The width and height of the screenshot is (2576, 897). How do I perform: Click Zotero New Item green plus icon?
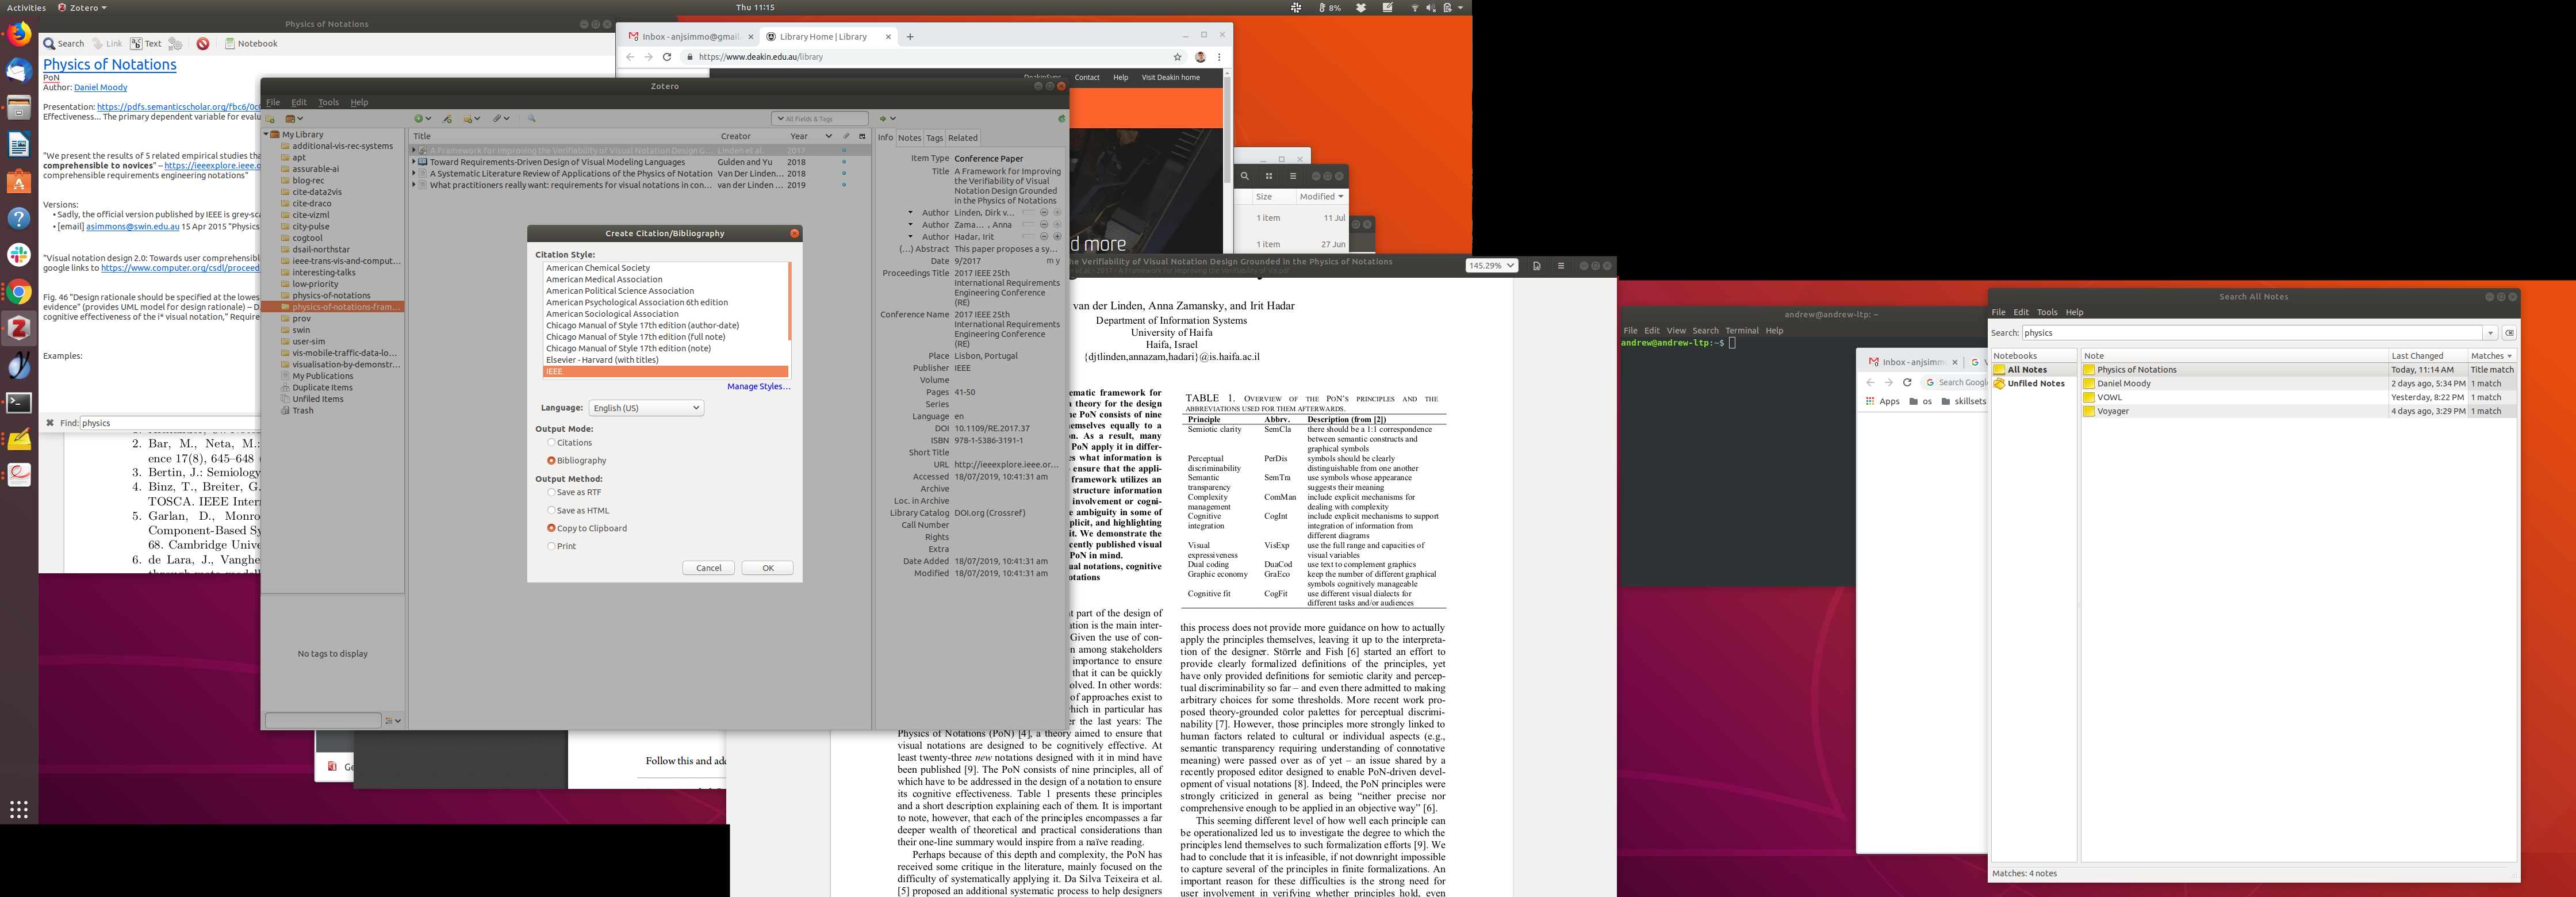(x=420, y=119)
